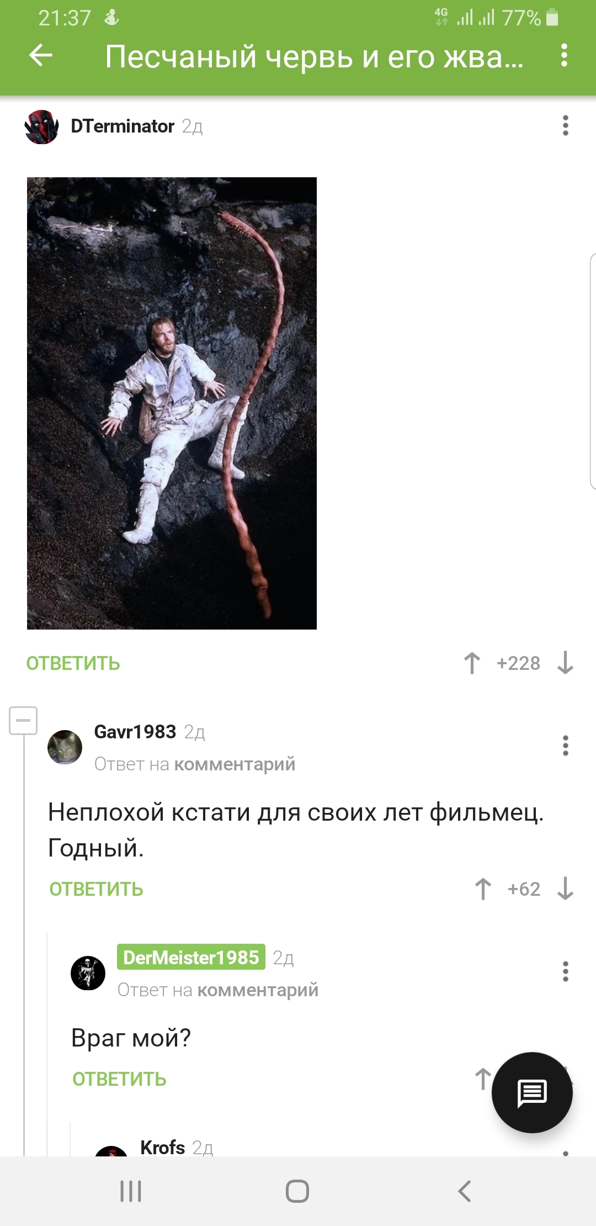This screenshot has height=1226, width=596.
Task: Reply to Gavr1983's comment via ОТВЕТИТЬ
Action: coord(96,889)
